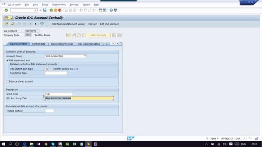Screen dimensions: 262x147
Task: Click the Change pencil icon beside company code
Action: pos(74,35)
